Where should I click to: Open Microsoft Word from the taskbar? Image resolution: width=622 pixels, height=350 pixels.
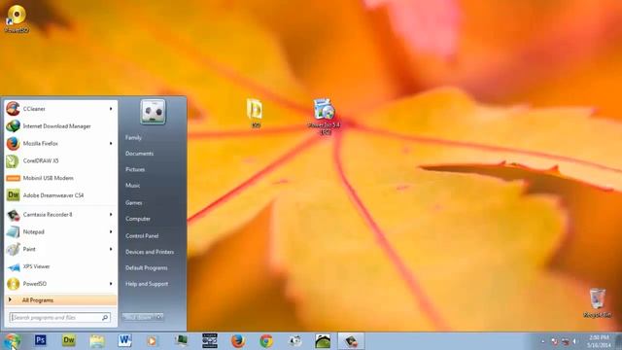124,340
